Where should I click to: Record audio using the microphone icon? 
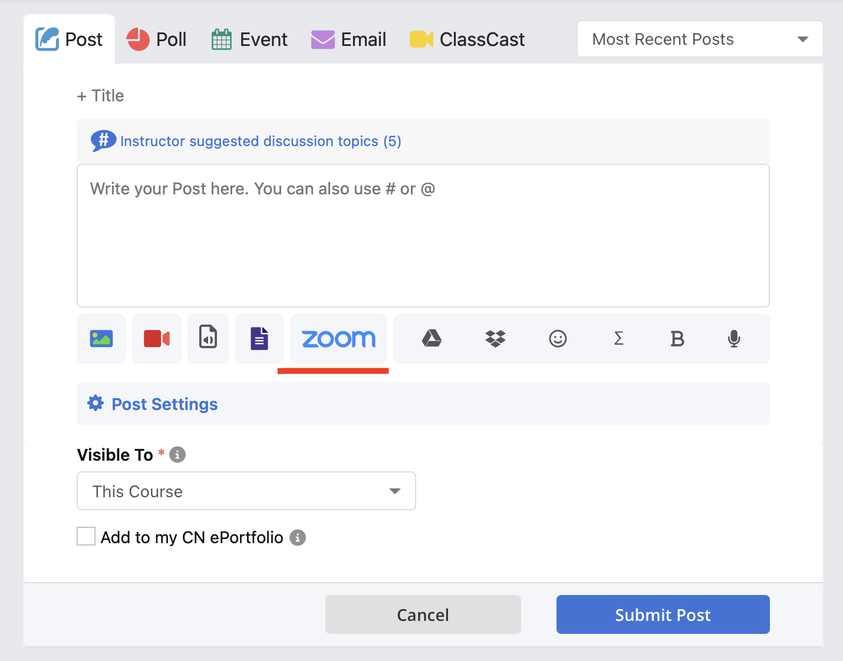tap(734, 338)
